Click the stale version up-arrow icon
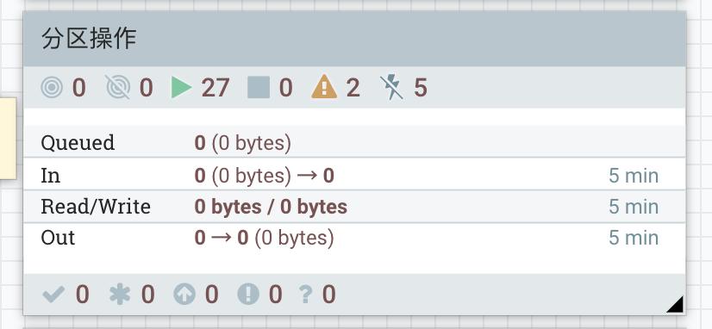The height and width of the screenshot is (329, 712). (184, 295)
